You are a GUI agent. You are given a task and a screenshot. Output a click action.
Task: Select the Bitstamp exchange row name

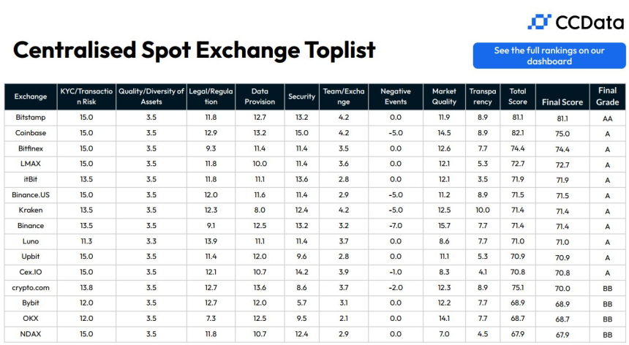coord(30,117)
